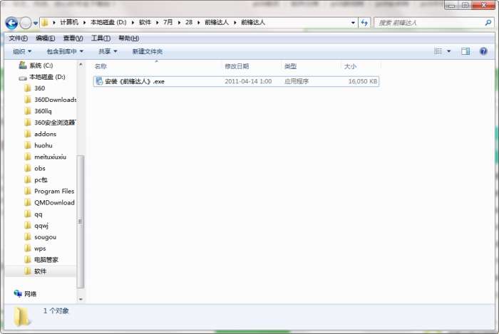Click 计算机 in the address path
This screenshot has height=334, width=499.
pyautogui.click(x=69, y=22)
